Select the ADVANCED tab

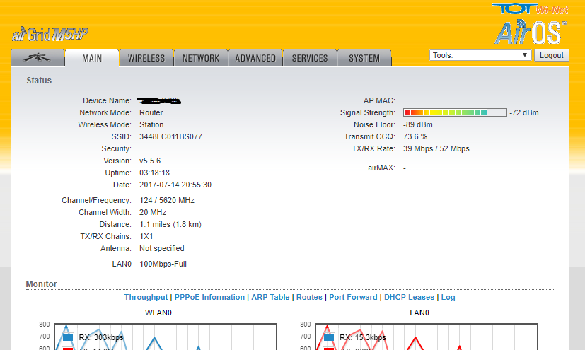[255, 59]
